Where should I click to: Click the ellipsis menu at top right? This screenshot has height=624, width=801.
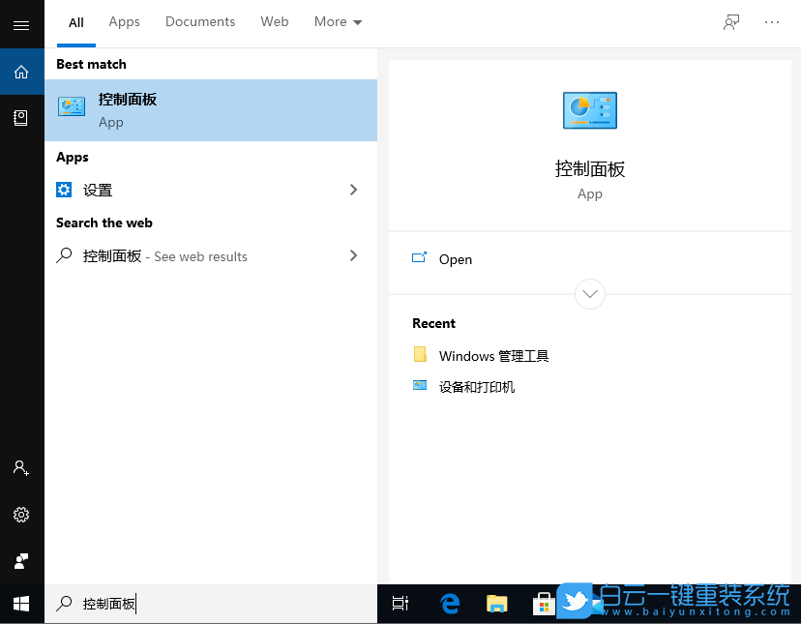(x=771, y=21)
